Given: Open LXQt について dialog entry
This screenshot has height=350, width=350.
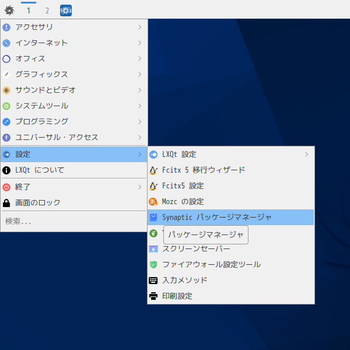Looking at the screenshot, I should click(73, 170).
